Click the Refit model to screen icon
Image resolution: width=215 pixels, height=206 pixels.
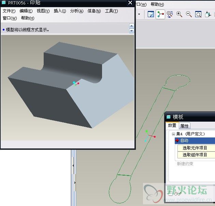pos(198,14)
